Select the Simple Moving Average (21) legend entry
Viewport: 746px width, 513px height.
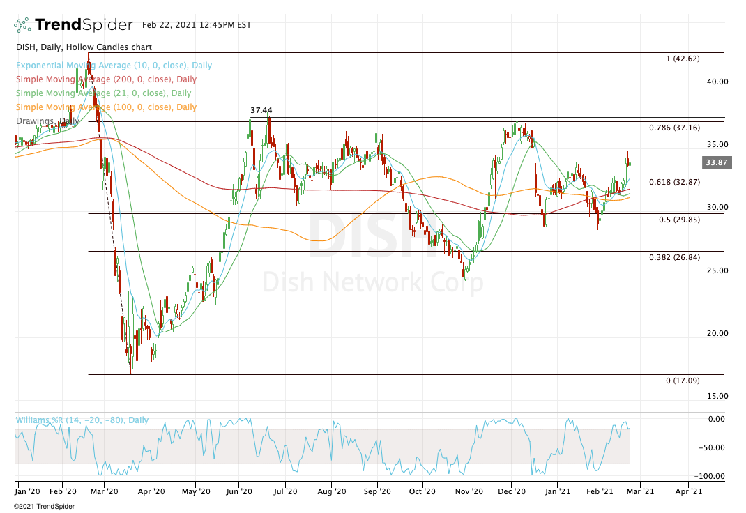click(103, 93)
